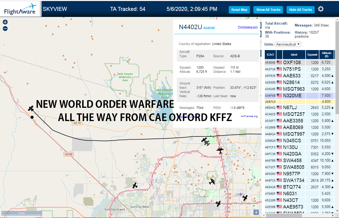This screenshot has height=218, width=339.
Task: Zoom out with the minus map button
Action: coord(5,29)
